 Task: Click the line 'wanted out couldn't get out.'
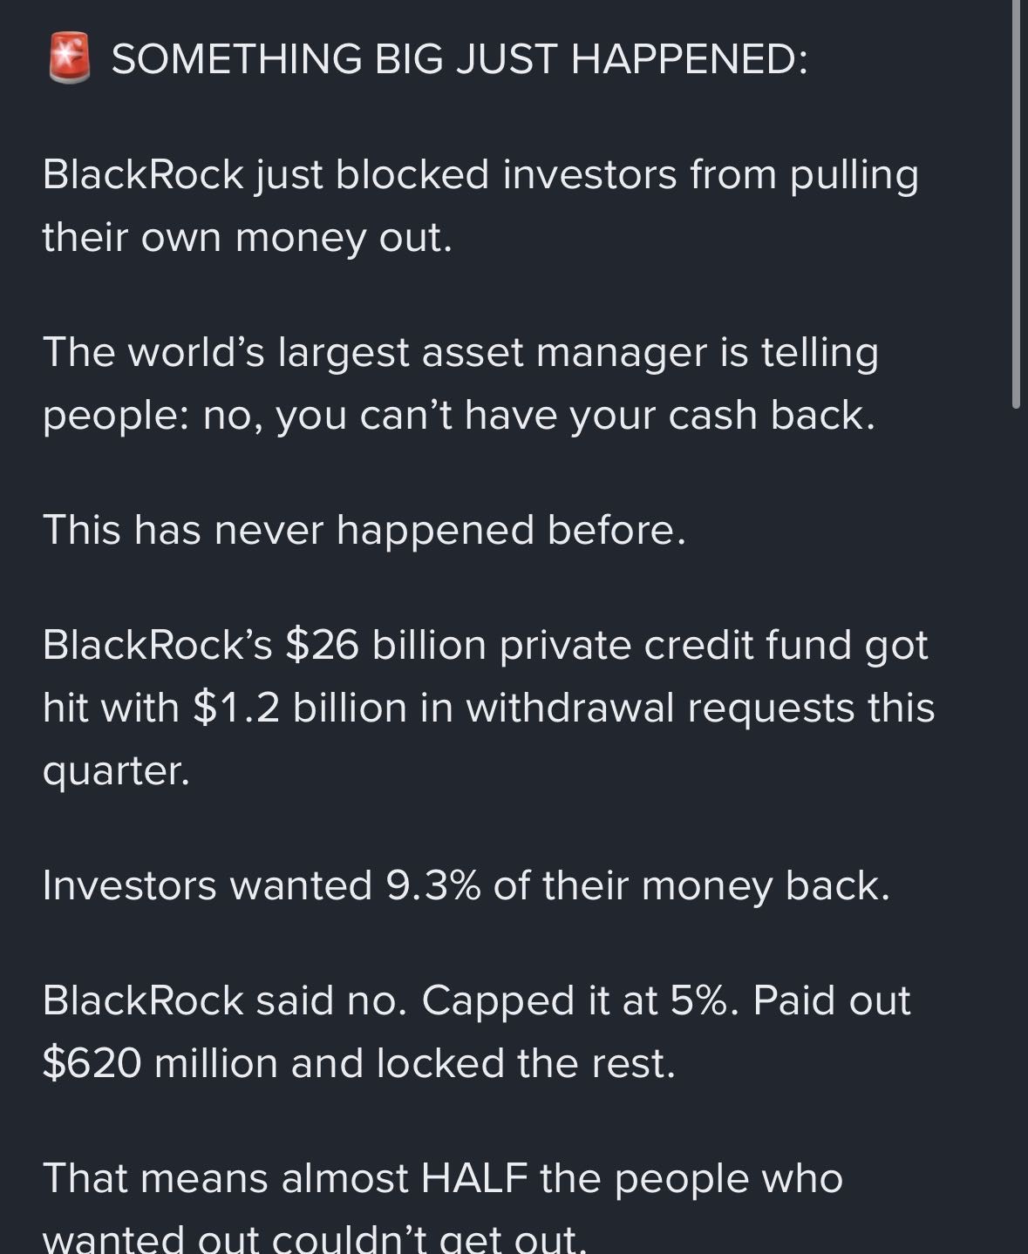pos(314,1237)
